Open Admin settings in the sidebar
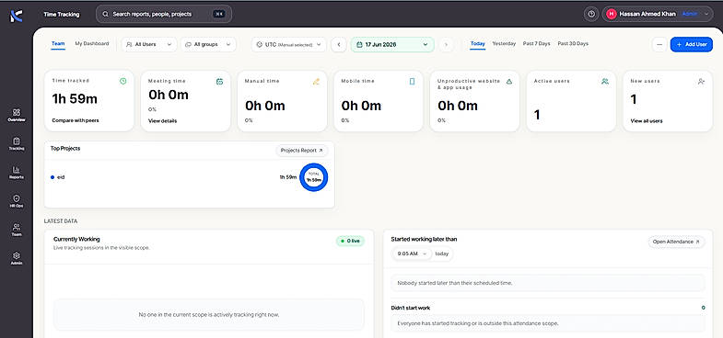This screenshot has width=723, height=338. click(17, 258)
